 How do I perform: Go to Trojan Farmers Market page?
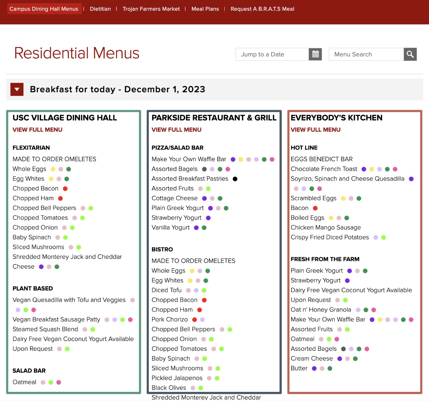pyautogui.click(x=151, y=9)
